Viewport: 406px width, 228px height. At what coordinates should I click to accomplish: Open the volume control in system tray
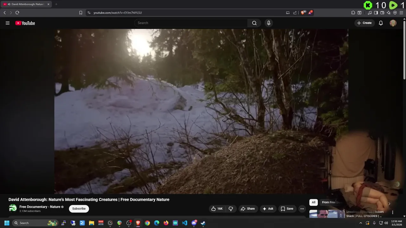point(386,223)
